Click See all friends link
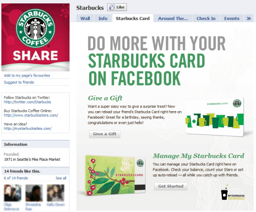The image size is (256, 212). point(61,178)
